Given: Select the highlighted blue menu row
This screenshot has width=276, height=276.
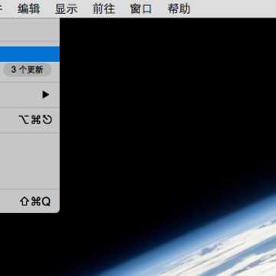Looking at the screenshot, I should click(x=30, y=54).
